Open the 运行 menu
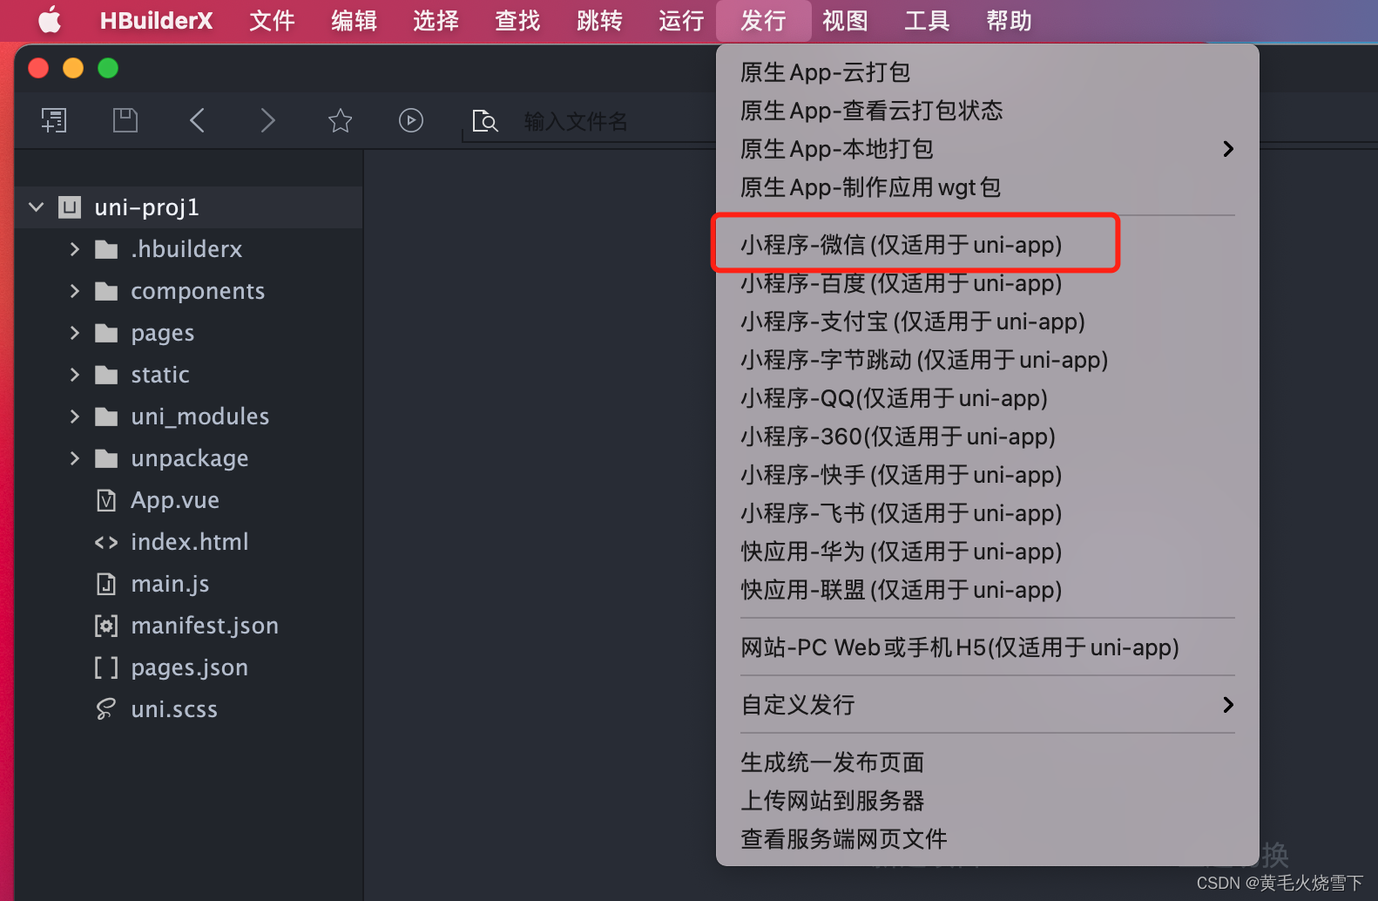The width and height of the screenshot is (1378, 901). [681, 21]
